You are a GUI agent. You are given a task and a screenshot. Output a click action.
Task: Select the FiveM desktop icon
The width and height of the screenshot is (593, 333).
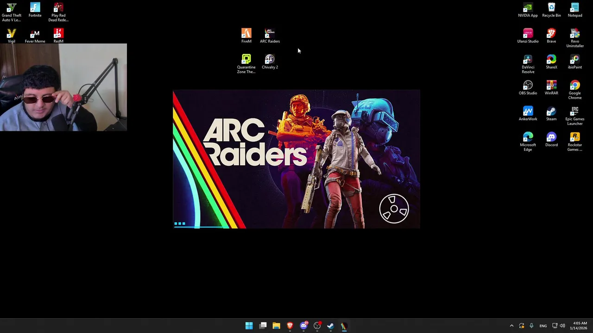pyautogui.click(x=246, y=36)
